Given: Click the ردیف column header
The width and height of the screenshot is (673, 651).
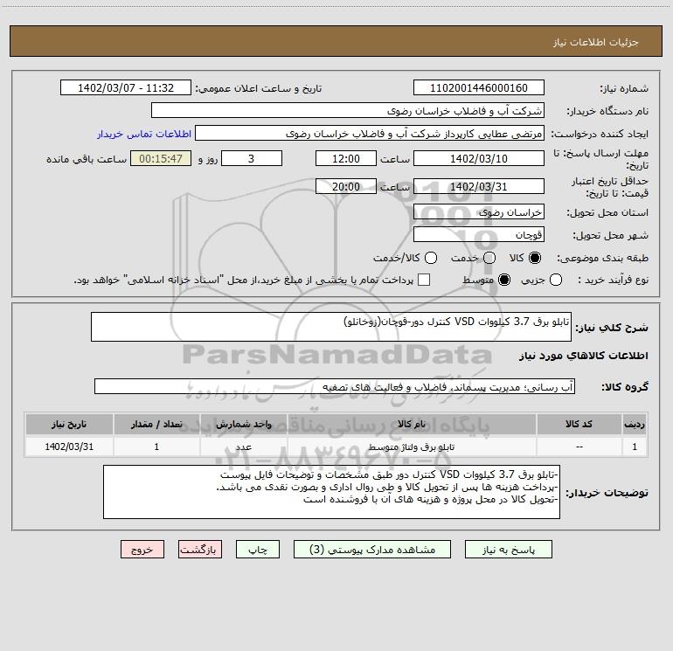Looking at the screenshot, I should click(635, 424).
